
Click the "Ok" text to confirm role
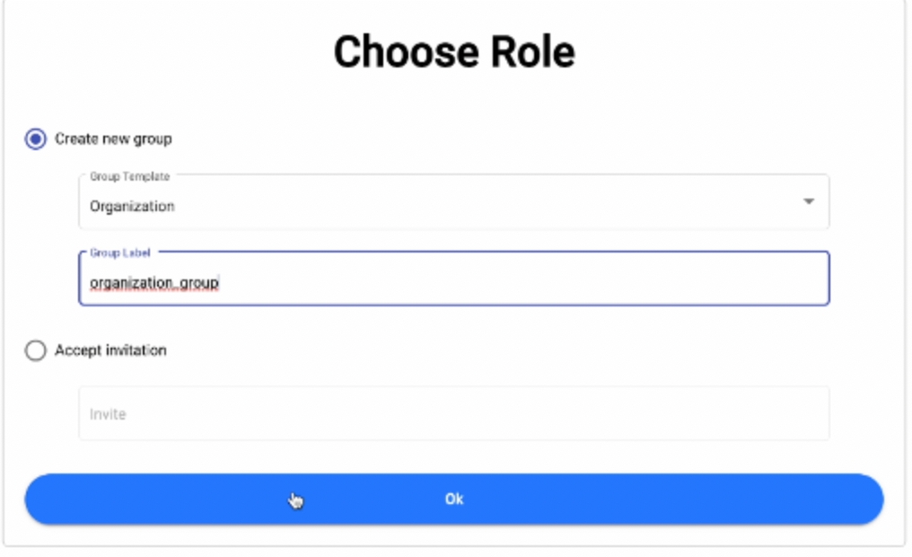point(454,500)
